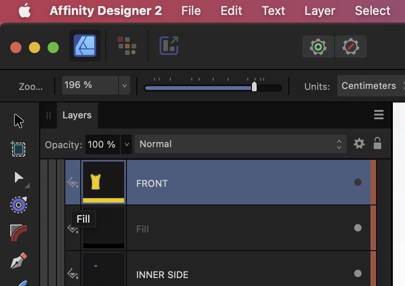Switch to Pixel Persona
This screenshot has width=405, height=286.
(x=127, y=46)
